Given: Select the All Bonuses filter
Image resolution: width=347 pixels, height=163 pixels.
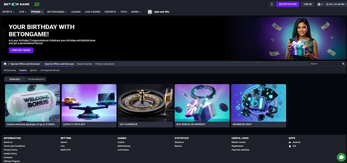Looking at the screenshot, I should pos(10,70).
